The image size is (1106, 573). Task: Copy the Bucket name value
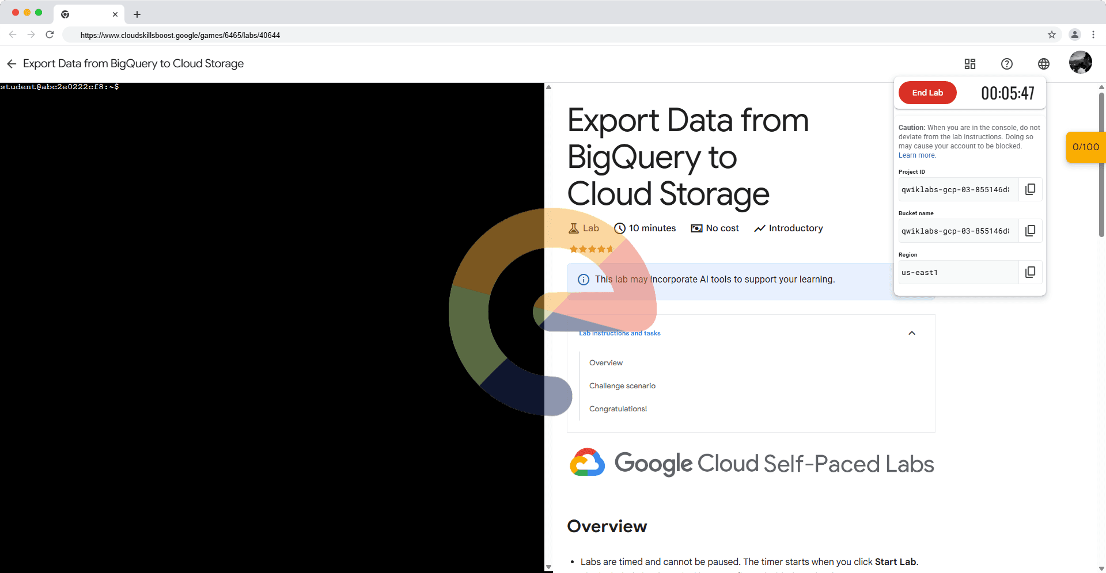[x=1031, y=231]
